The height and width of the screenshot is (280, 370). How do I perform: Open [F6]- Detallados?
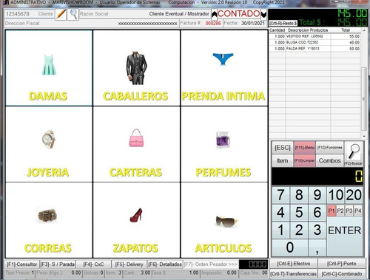pos(165,264)
